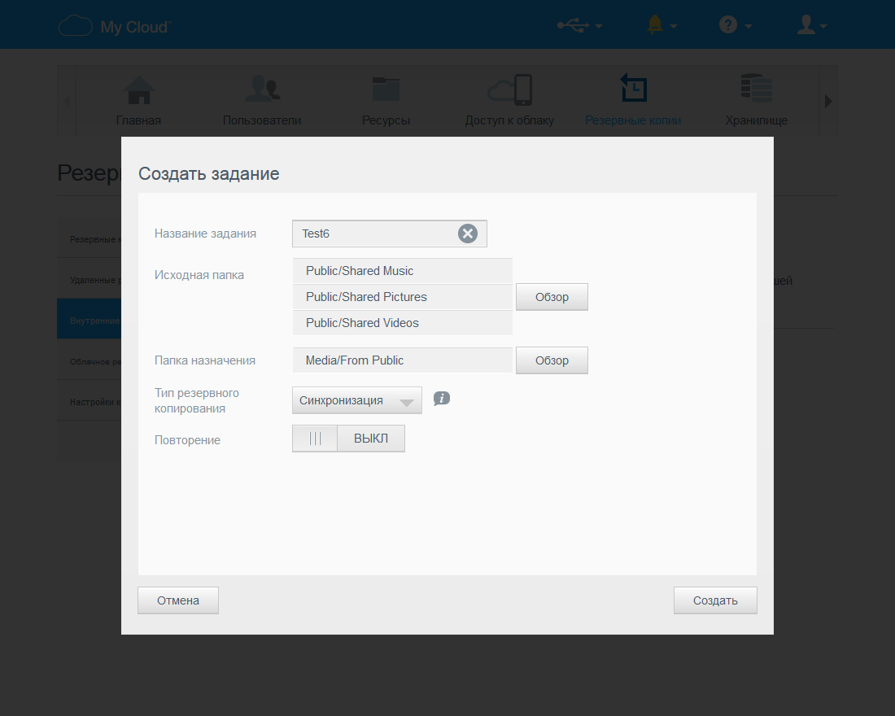This screenshot has width=895, height=716.
Task: Select Public/Shared Music source entry
Action: [x=403, y=271]
